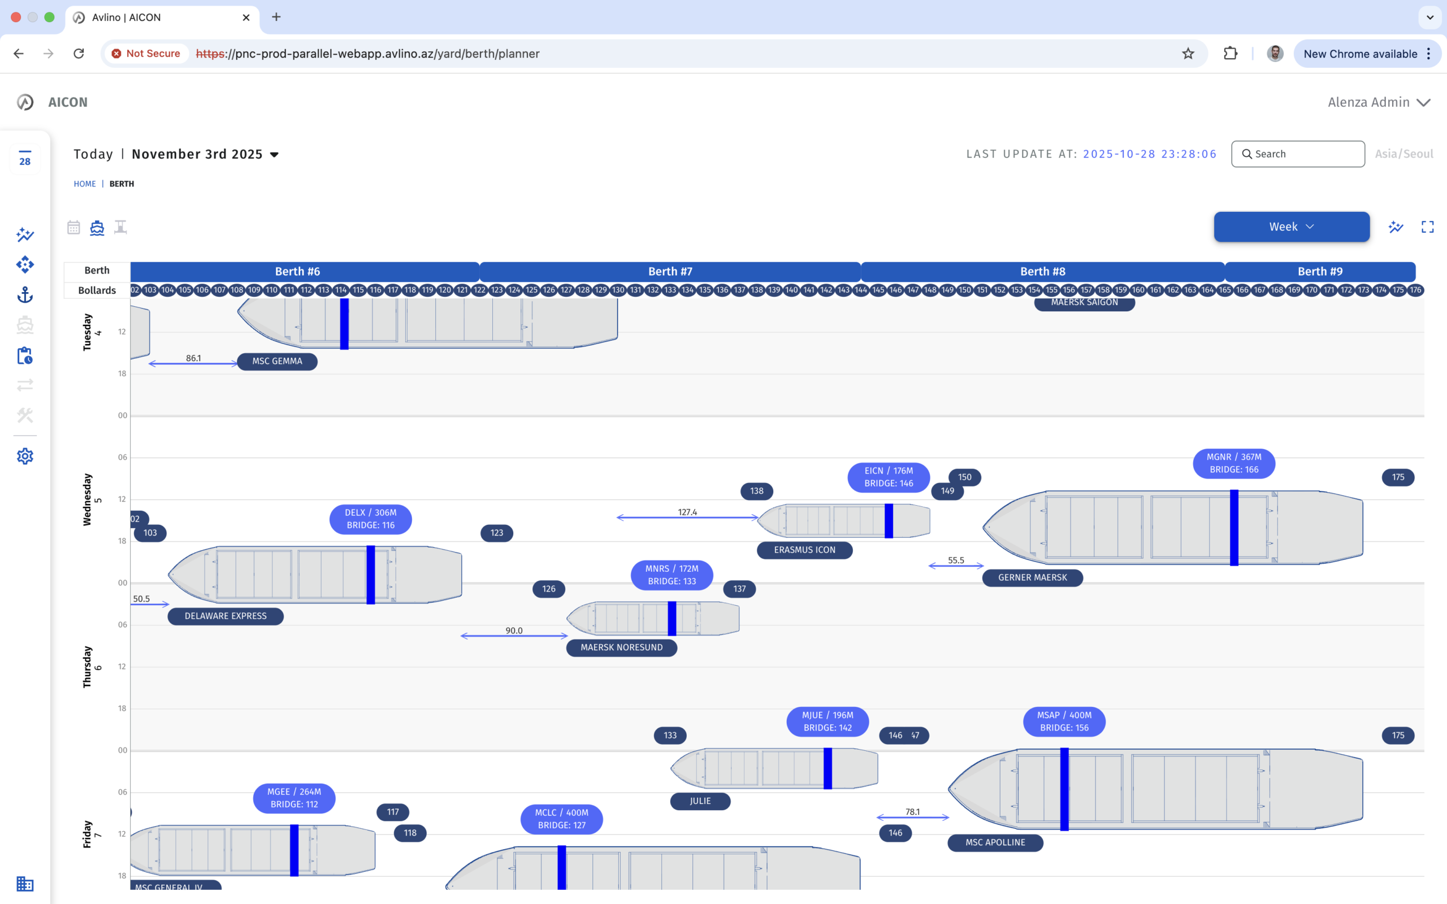Open the anchor berth icon in sidebar

[24, 295]
